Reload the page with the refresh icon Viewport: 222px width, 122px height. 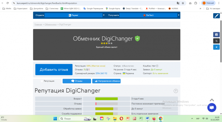click(8, 3)
